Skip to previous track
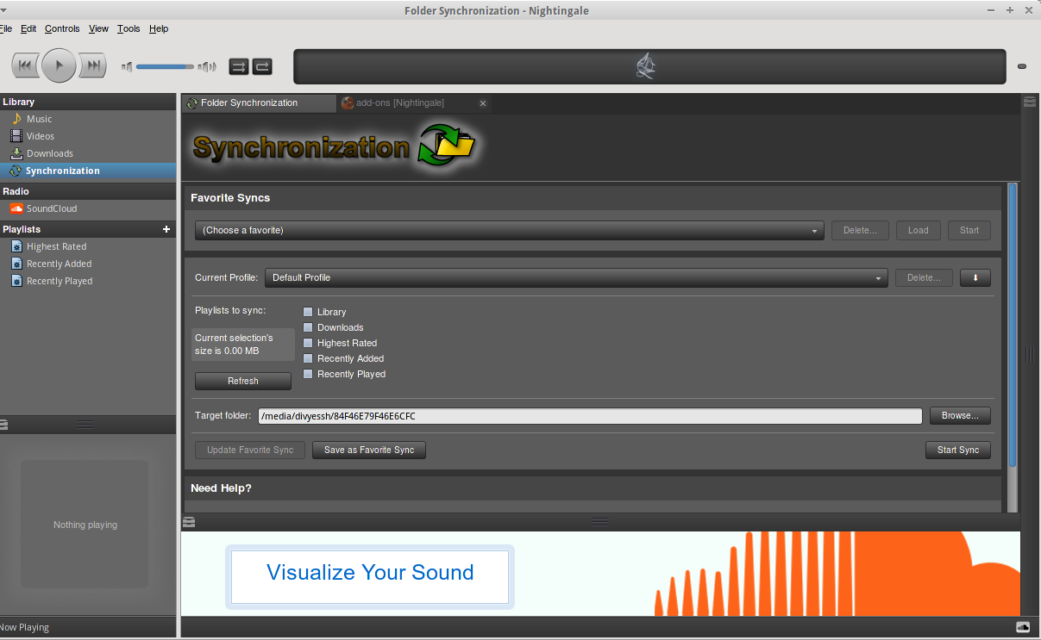1041x640 pixels. click(27, 65)
